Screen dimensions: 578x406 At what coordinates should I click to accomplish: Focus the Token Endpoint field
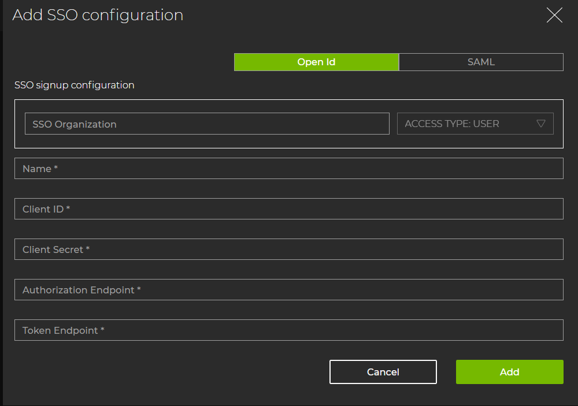[x=289, y=330]
